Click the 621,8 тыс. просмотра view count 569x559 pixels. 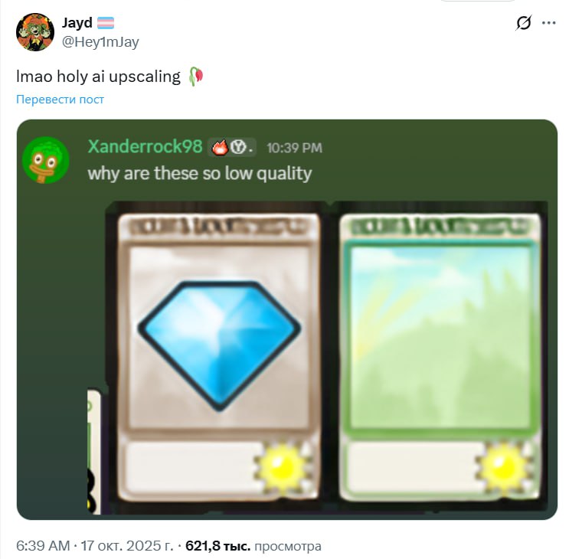253,545
